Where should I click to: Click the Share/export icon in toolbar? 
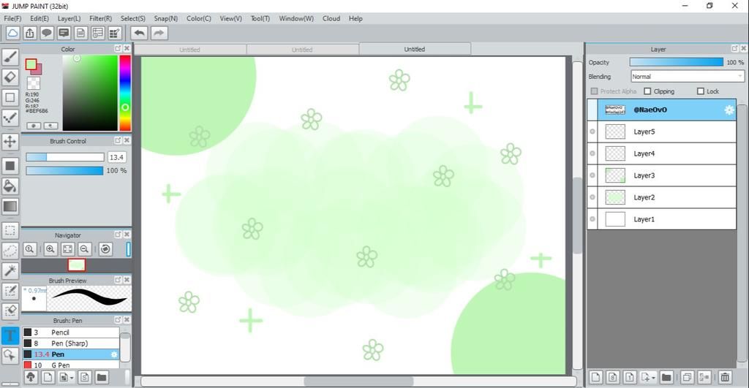click(x=29, y=33)
